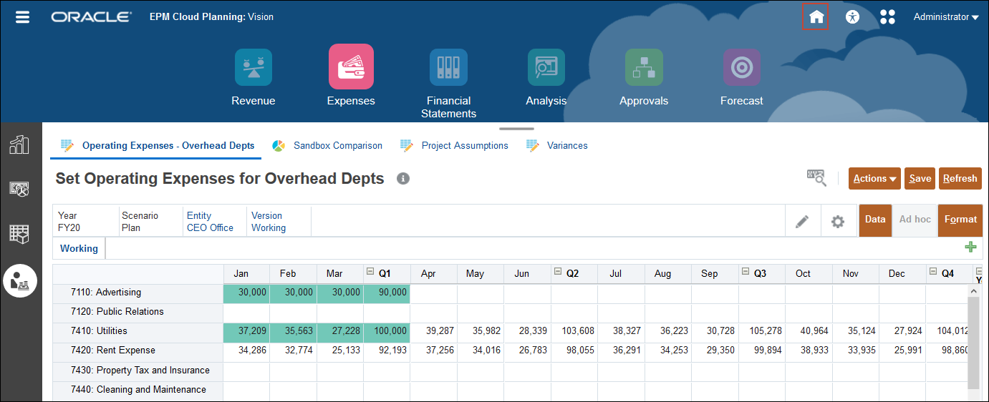The width and height of the screenshot is (989, 402).
Task: Click the grid vertical scrollbar
Action: (973, 343)
